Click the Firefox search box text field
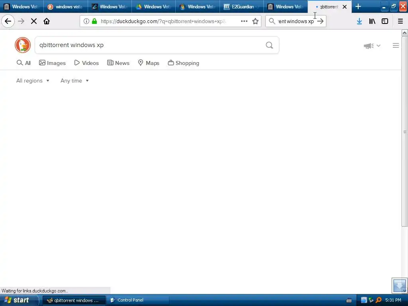The height and width of the screenshot is (306, 408). [x=296, y=22]
